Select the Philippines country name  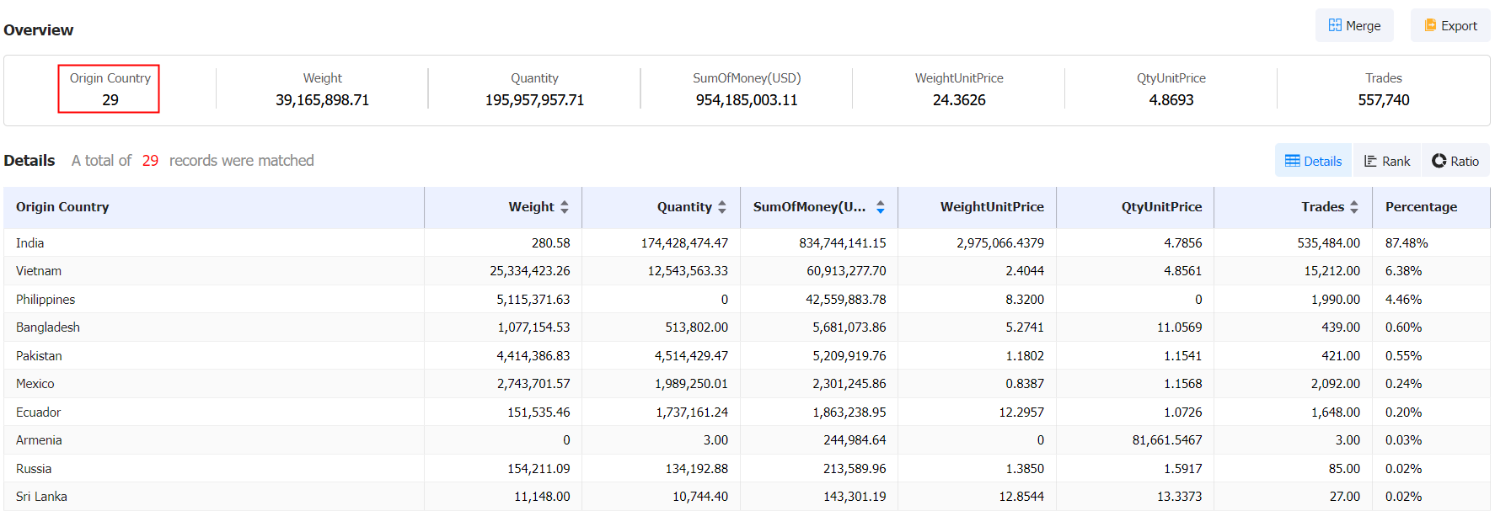tap(46, 300)
